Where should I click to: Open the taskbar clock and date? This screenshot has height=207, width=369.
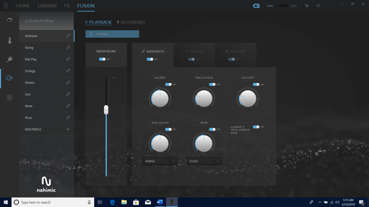coord(348,202)
